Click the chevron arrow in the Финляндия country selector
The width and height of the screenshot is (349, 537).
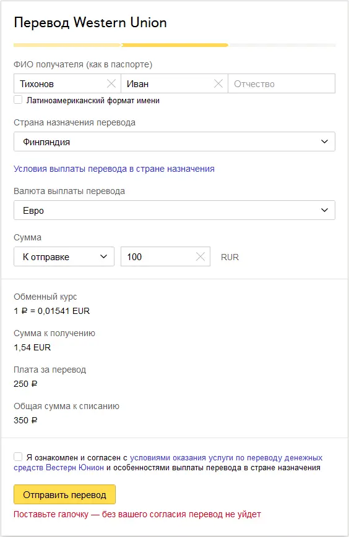[x=324, y=142]
